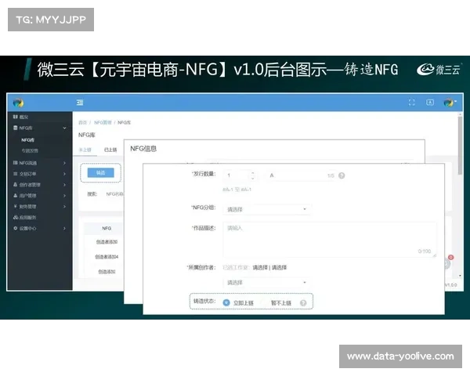Open the user avatar menu in the header
Screen dimensions: 470x376
[450, 103]
